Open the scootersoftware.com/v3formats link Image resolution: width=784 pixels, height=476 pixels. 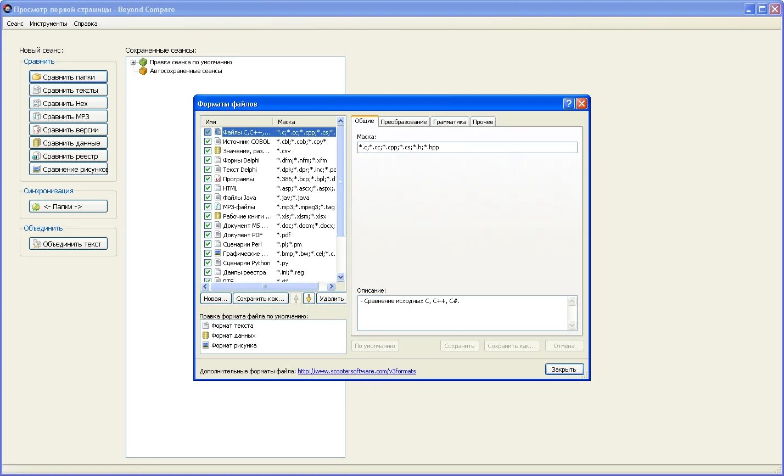(x=357, y=371)
